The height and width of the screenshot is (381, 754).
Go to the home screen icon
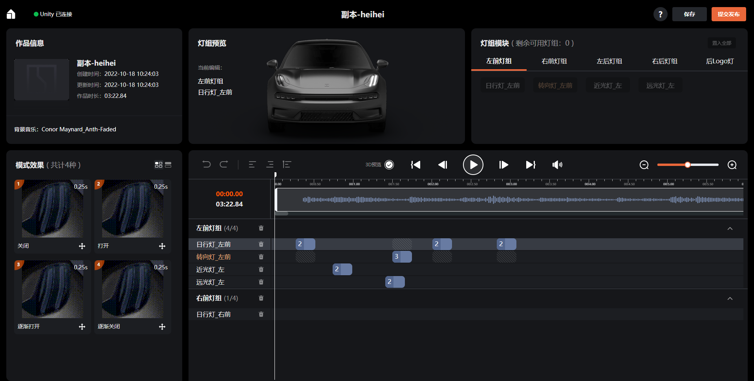[11, 14]
